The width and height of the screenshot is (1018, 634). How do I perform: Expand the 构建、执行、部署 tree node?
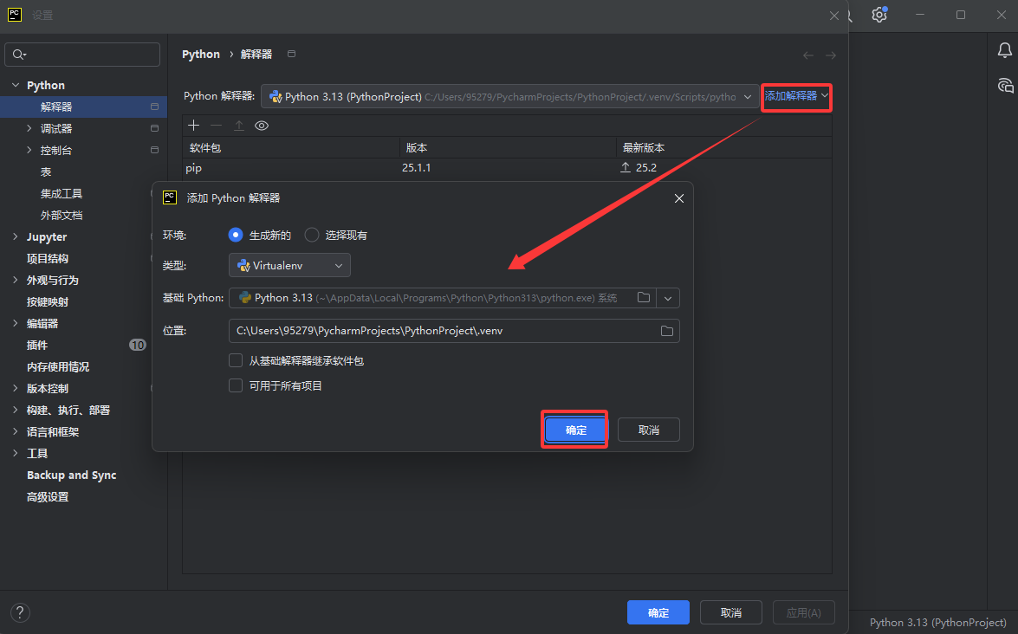16,411
